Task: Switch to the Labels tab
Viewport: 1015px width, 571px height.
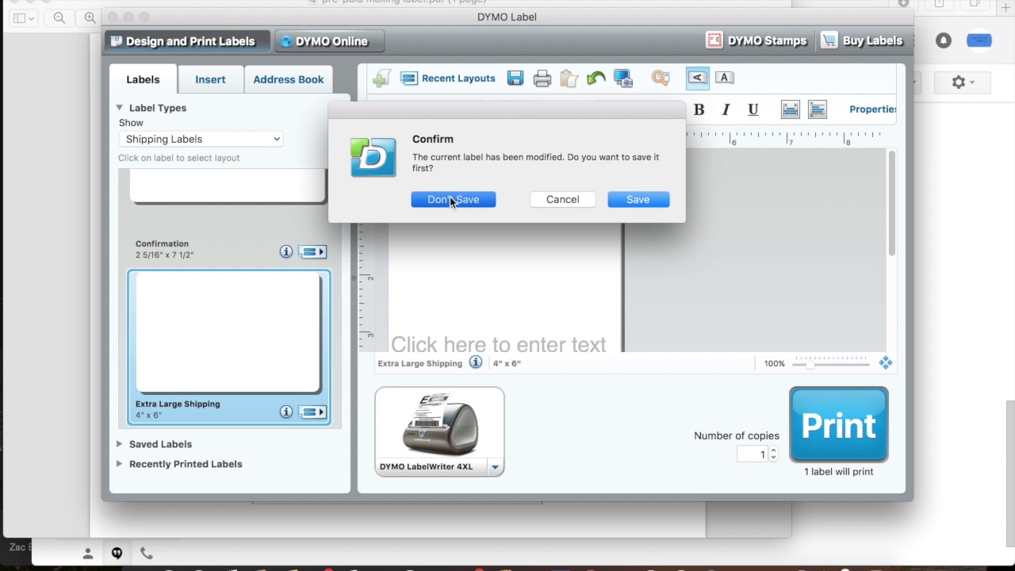Action: 143,79
